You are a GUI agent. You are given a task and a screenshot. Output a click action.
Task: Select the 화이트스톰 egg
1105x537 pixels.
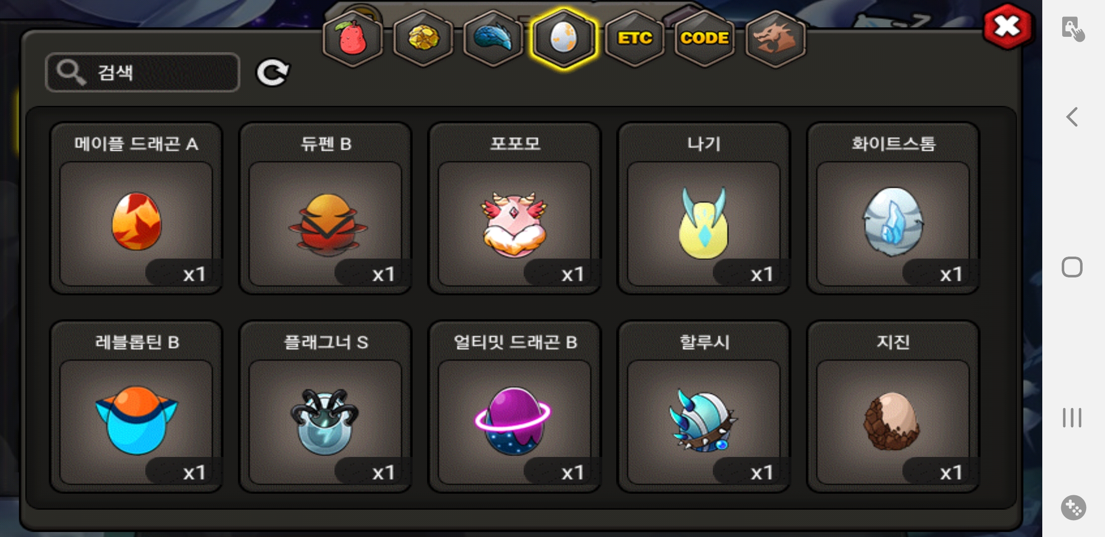click(893, 208)
